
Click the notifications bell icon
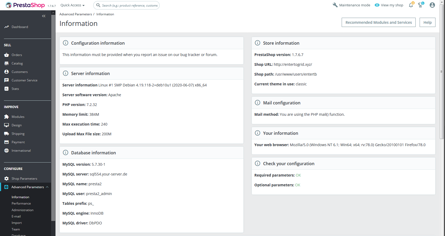click(411, 5)
